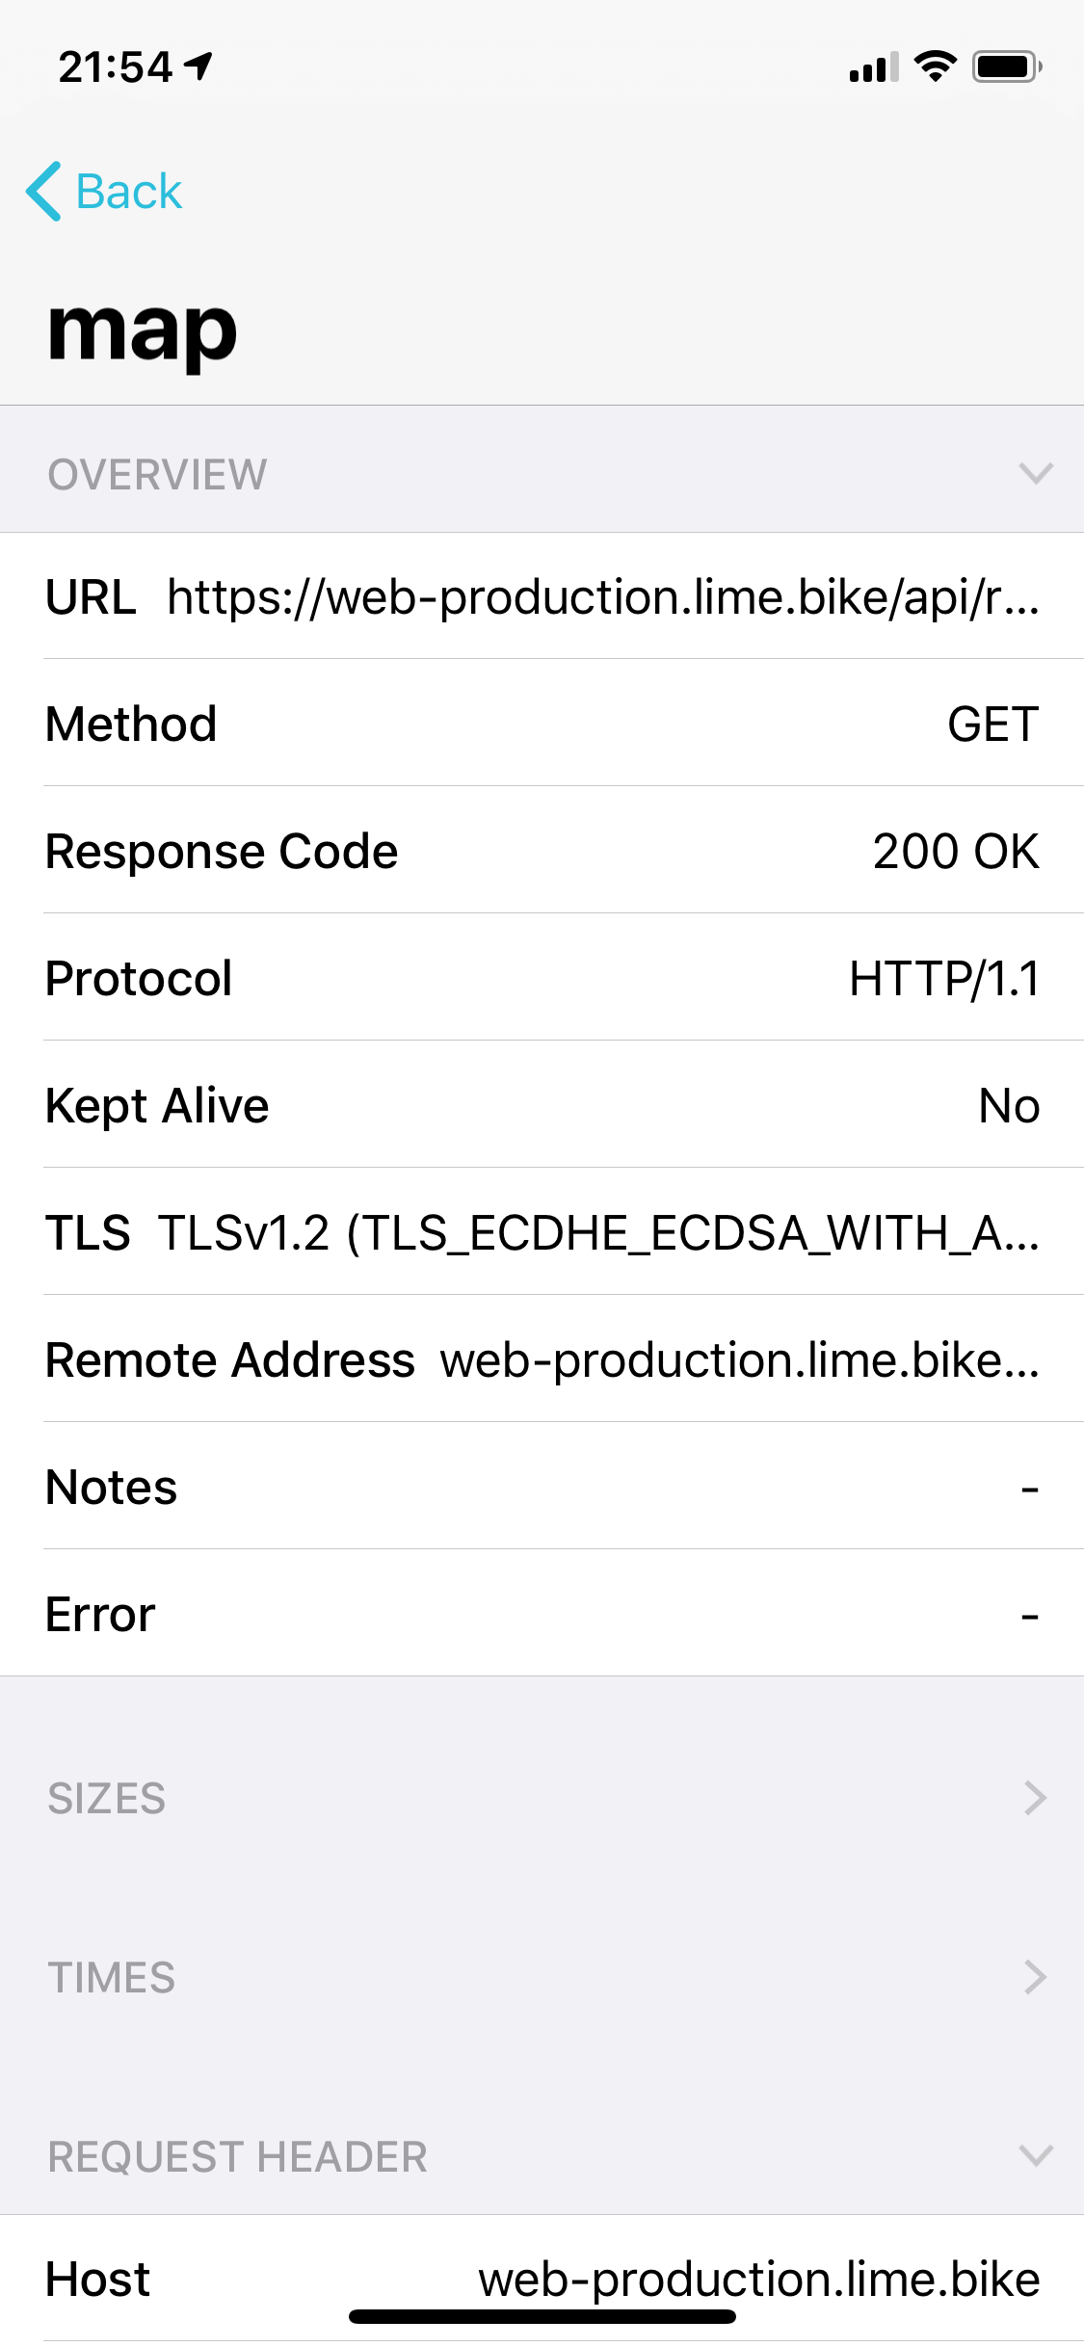Image resolution: width=1084 pixels, height=2347 pixels.
Task: Select the Error row
Action: (542, 1613)
